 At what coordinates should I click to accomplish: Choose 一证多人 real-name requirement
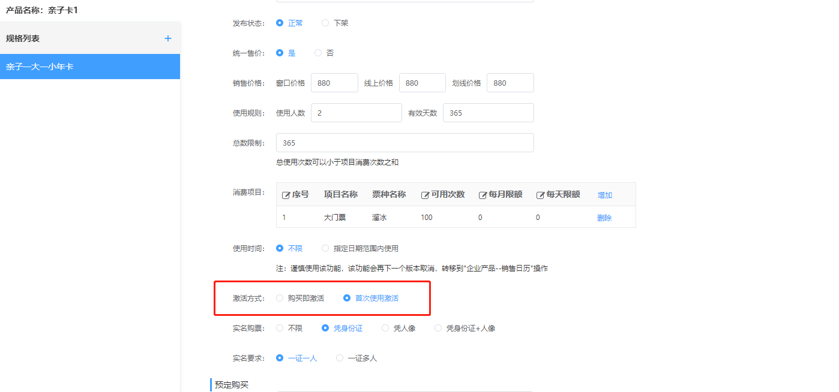click(x=340, y=358)
